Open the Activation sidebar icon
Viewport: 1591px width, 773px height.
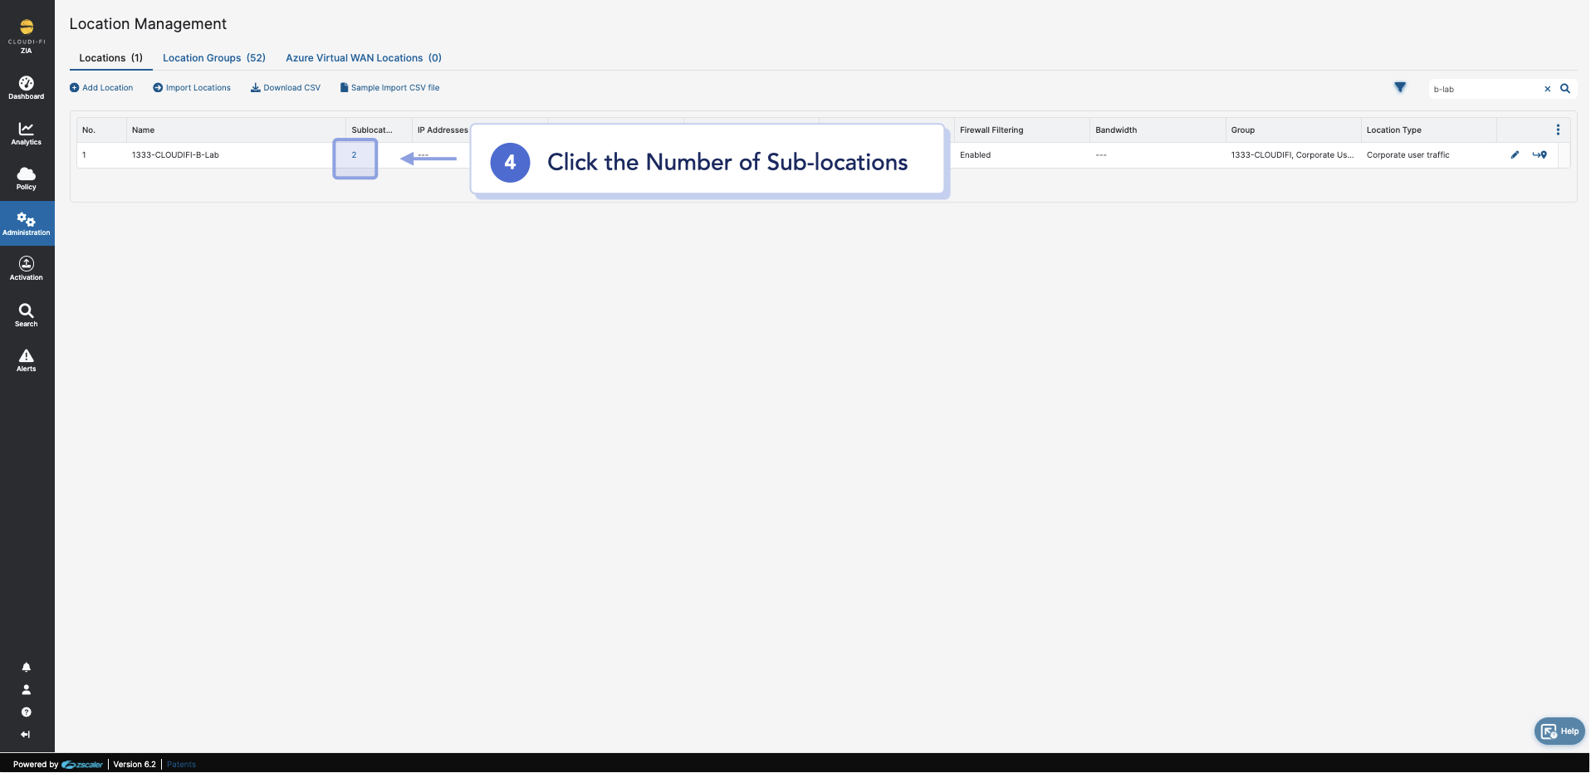[27, 268]
